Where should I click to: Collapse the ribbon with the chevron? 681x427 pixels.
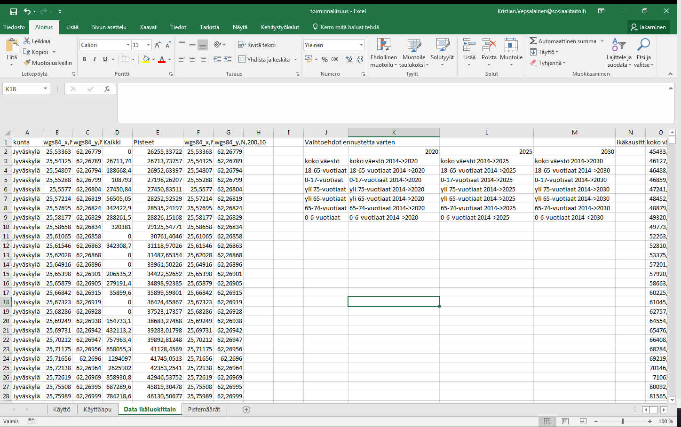pos(670,74)
